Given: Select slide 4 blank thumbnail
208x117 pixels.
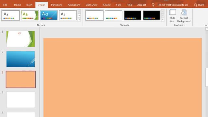Looking at the screenshot, I should 21,100.
